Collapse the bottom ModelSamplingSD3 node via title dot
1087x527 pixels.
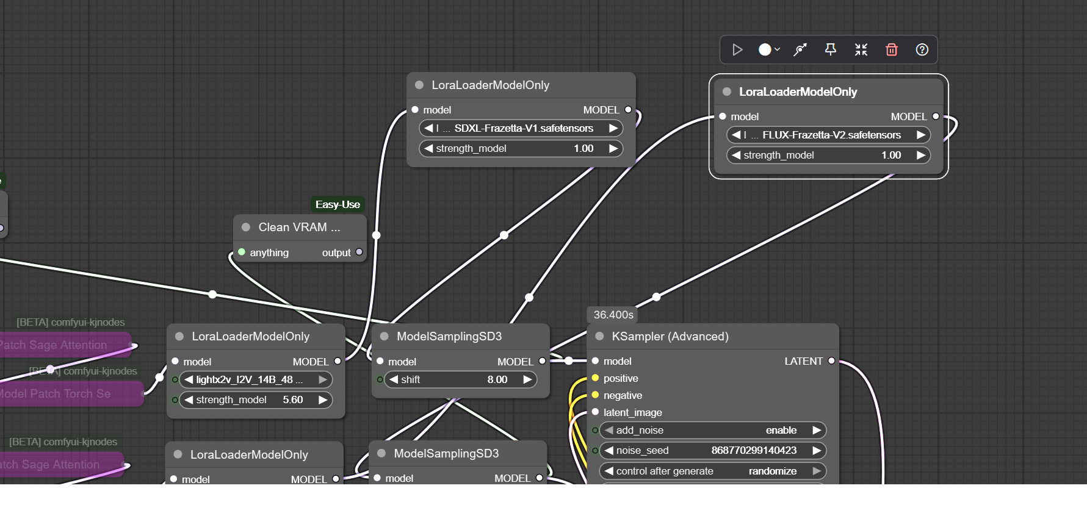click(381, 453)
